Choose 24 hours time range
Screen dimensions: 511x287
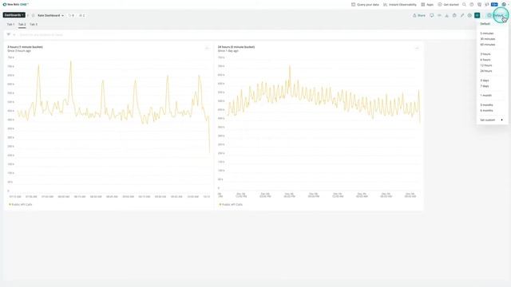(486, 71)
